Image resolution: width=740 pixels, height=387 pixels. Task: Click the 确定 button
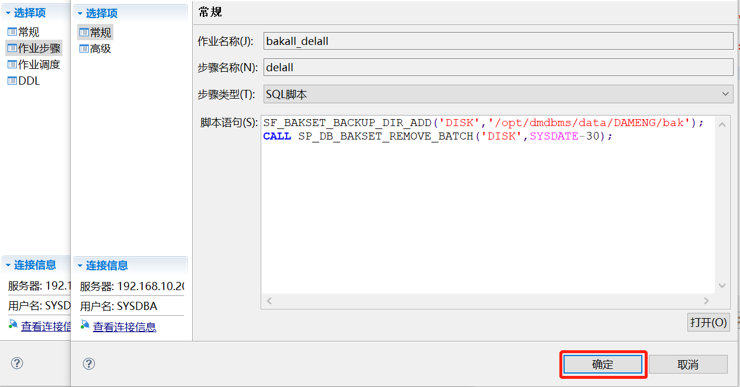pos(603,364)
